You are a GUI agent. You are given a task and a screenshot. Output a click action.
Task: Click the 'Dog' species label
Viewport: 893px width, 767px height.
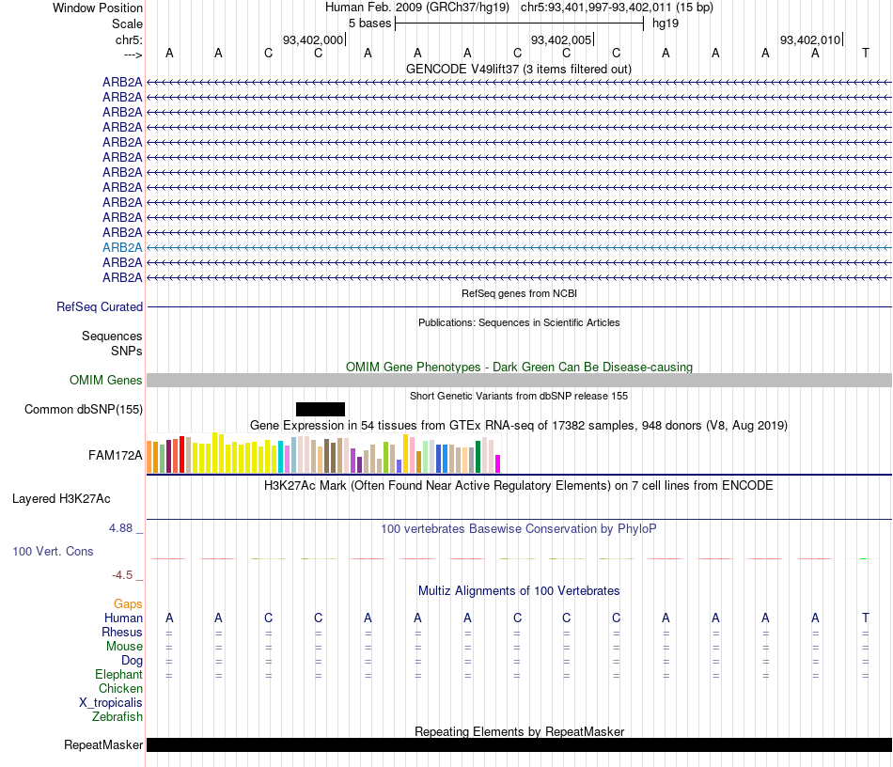132,661
